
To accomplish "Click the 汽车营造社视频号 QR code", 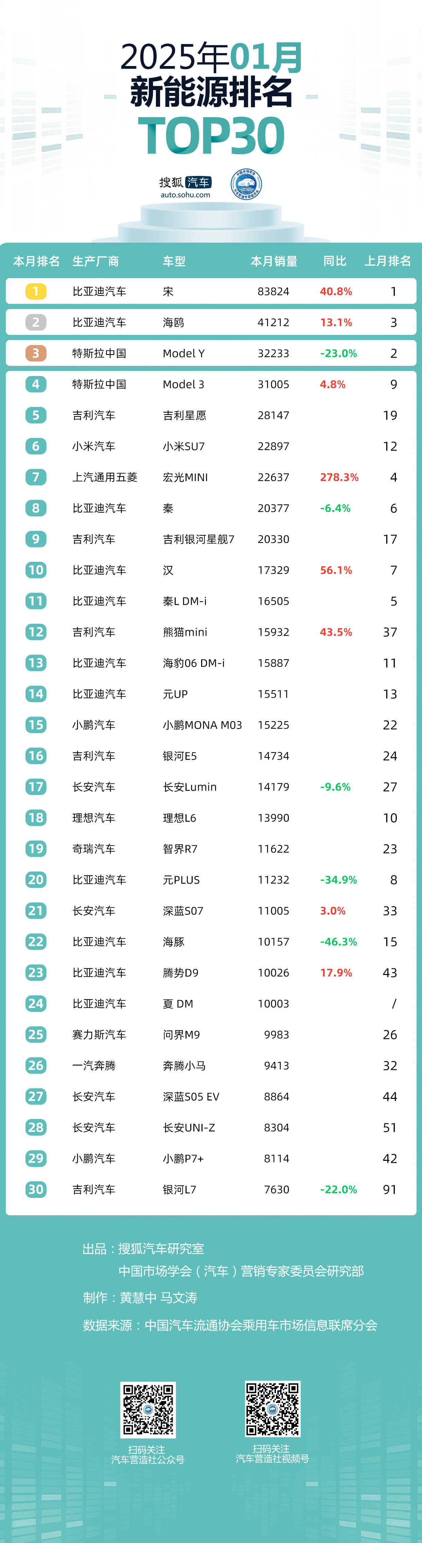I will click(x=272, y=1409).
